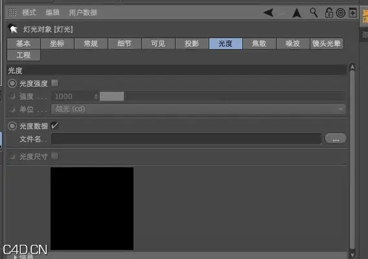Click the up arrow navigation icon
This screenshot has height=259, width=368.
297,13
